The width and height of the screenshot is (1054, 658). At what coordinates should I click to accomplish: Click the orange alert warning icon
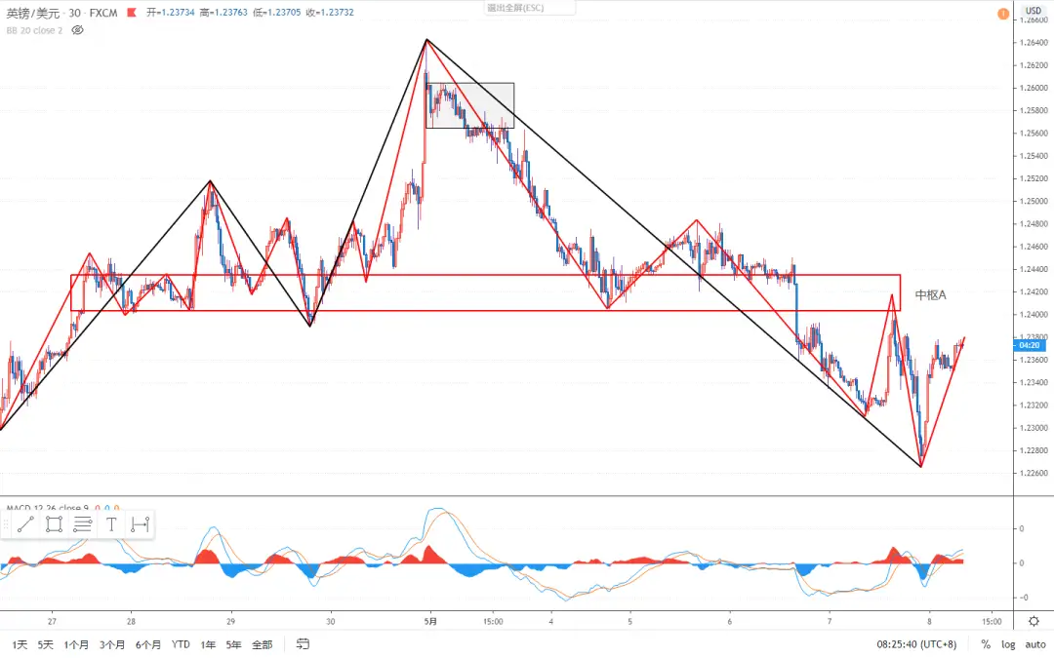(x=1003, y=14)
